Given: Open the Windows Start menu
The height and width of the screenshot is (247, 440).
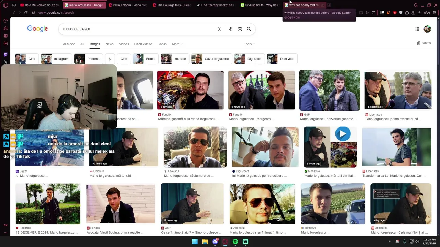Looking at the screenshot, I should coord(195,242).
